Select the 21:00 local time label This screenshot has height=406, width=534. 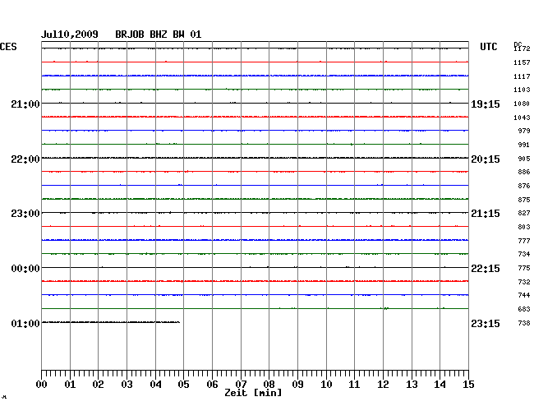(25, 104)
